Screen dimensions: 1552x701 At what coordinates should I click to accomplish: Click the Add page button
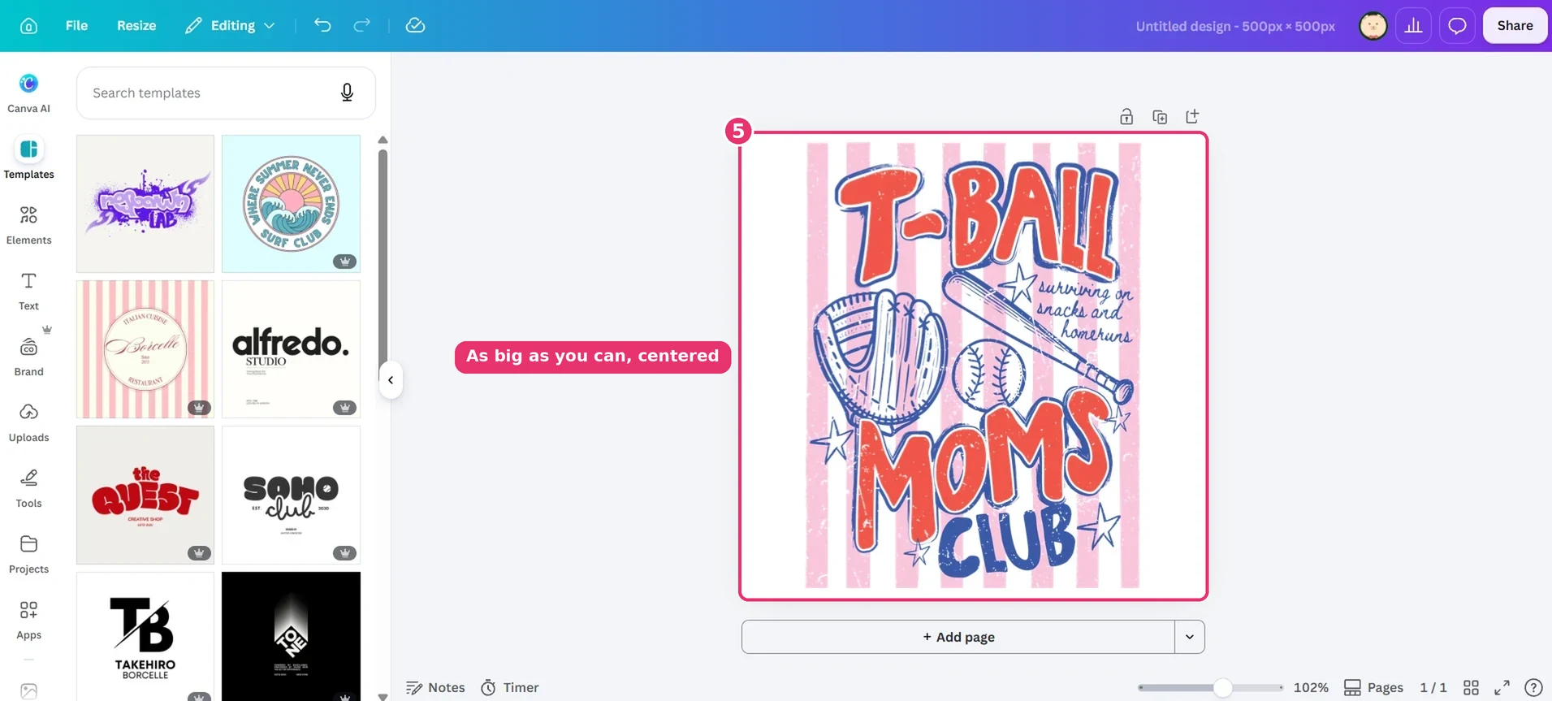click(x=958, y=637)
